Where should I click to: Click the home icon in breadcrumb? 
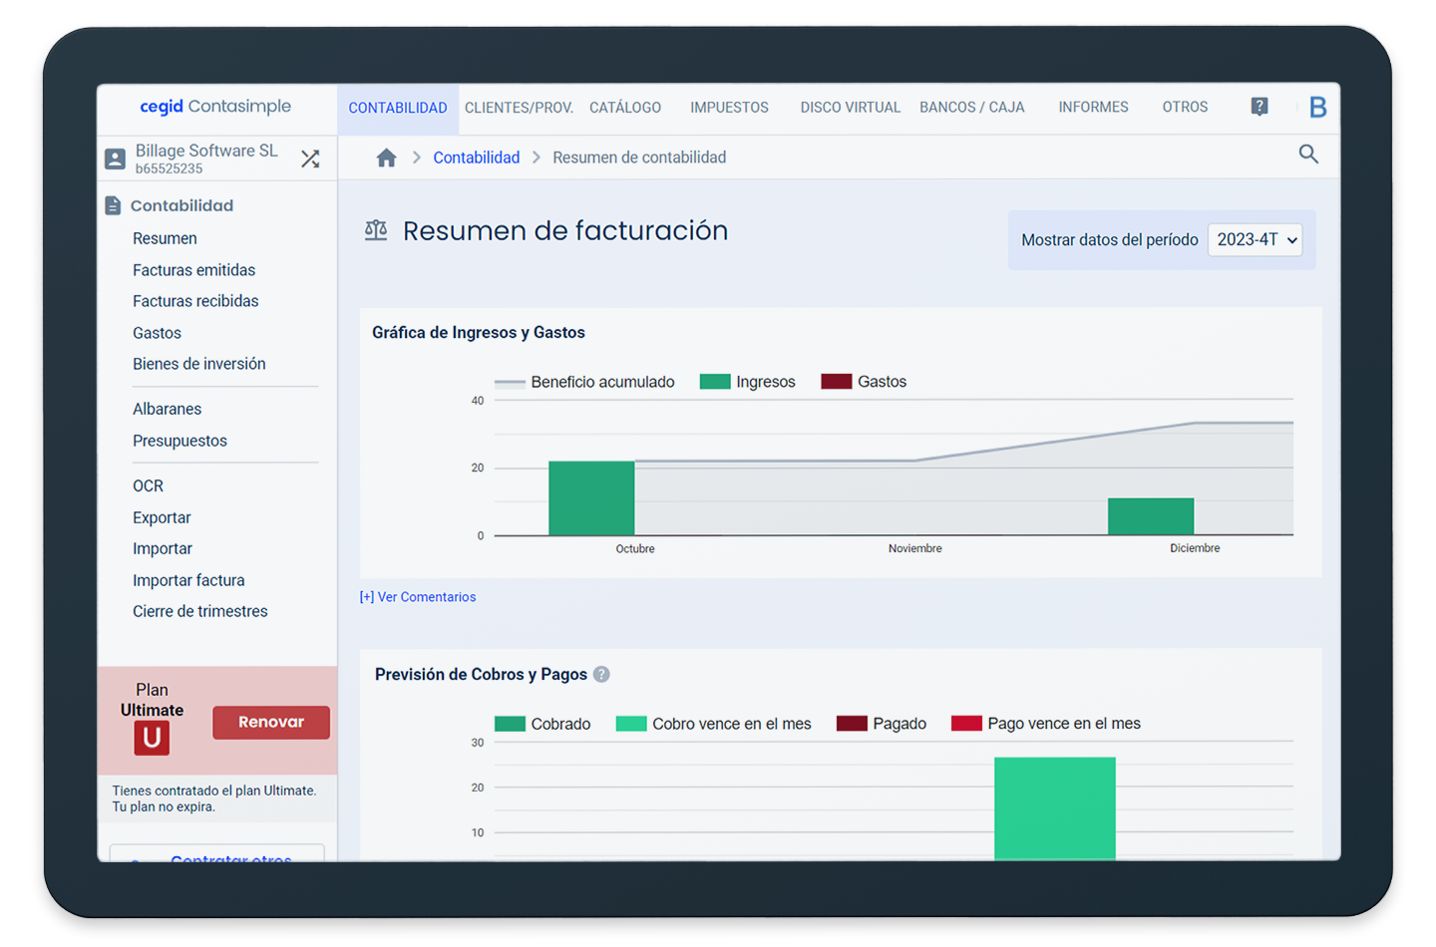coord(386,158)
